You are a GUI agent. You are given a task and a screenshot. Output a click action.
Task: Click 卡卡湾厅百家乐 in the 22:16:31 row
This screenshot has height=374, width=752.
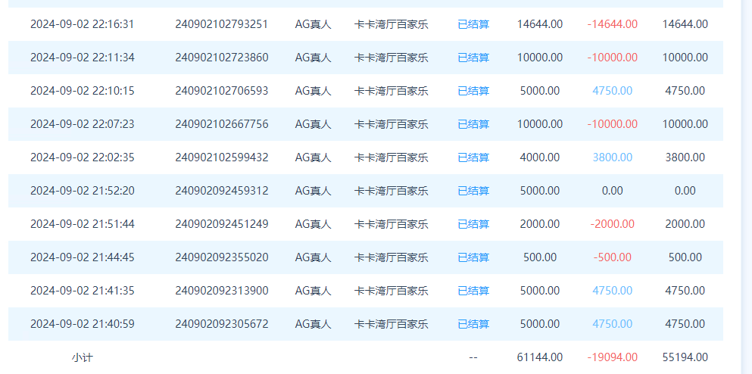click(x=391, y=24)
